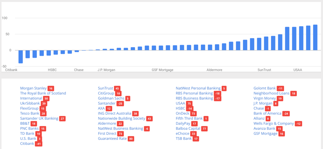Image resolution: width=323 pixels, height=149 pixels.
Task: Open Wells Fargo & Company link
Action: [x=274, y=123]
